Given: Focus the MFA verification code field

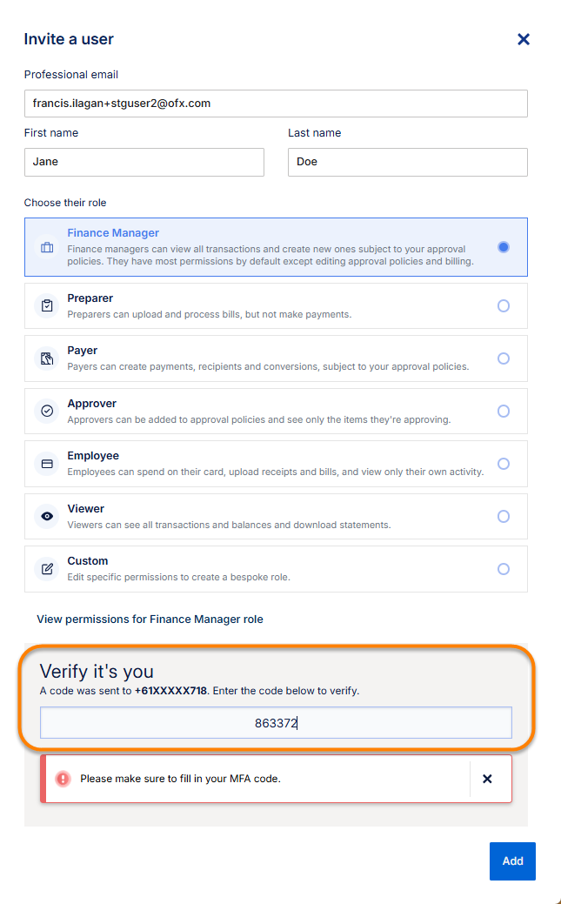Looking at the screenshot, I should 276,722.
